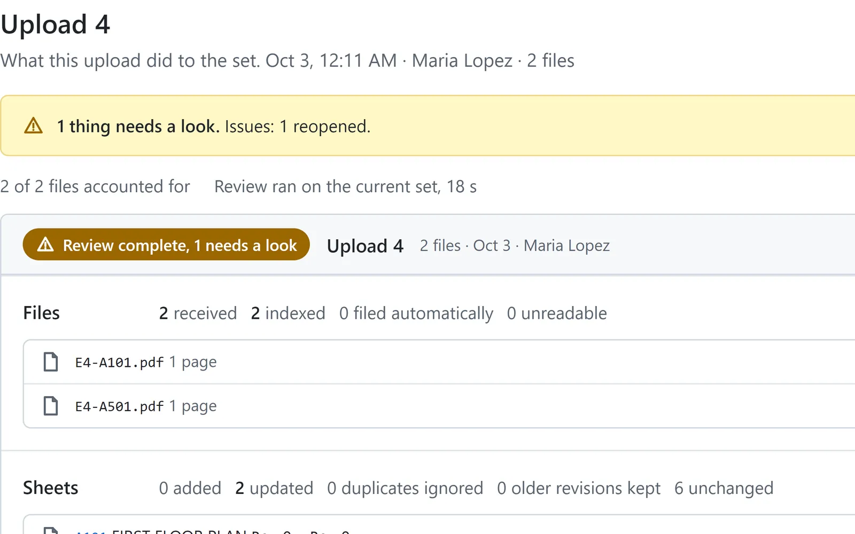Click '2 of 2 files accounted for'
Image resolution: width=855 pixels, height=534 pixels.
coord(95,186)
